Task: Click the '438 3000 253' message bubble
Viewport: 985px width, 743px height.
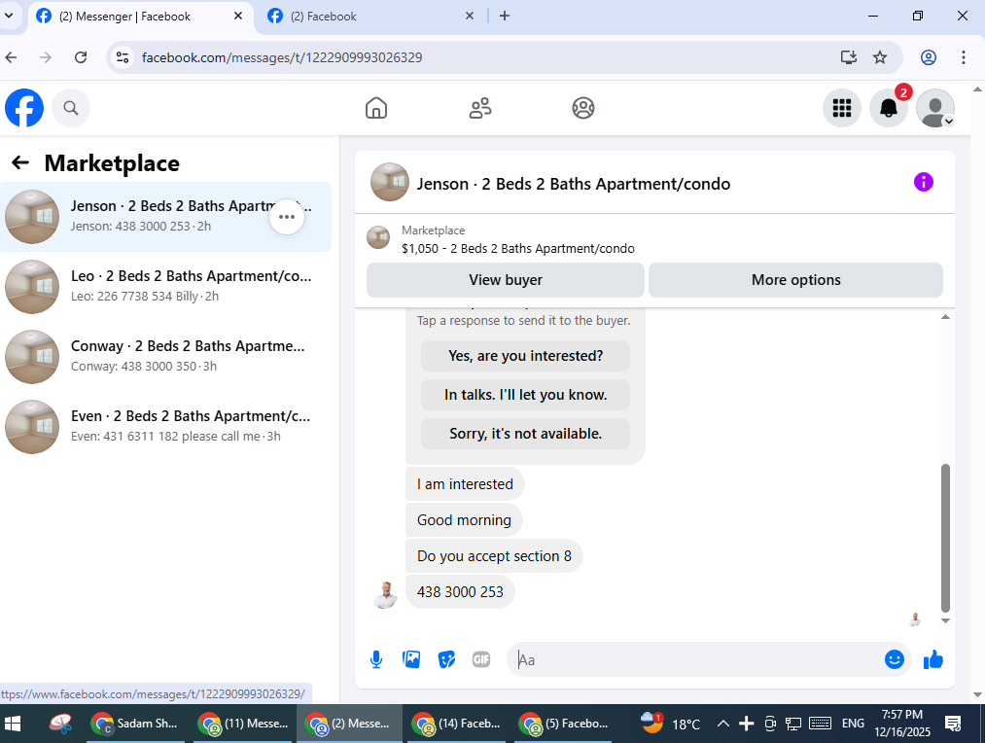Action: point(460,591)
